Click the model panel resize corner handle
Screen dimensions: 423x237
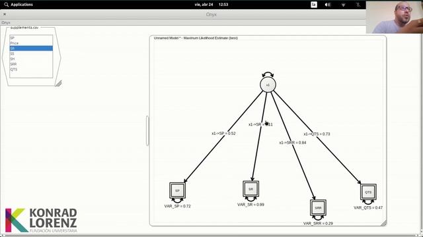pyautogui.click(x=383, y=223)
